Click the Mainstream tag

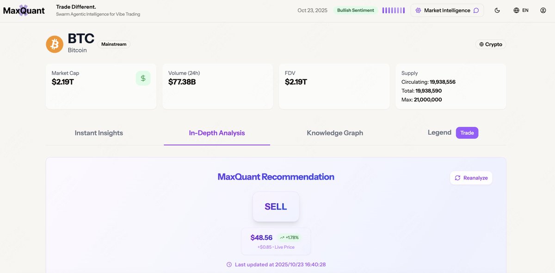pyautogui.click(x=114, y=44)
